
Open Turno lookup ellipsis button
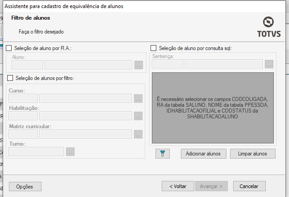tap(70, 151)
